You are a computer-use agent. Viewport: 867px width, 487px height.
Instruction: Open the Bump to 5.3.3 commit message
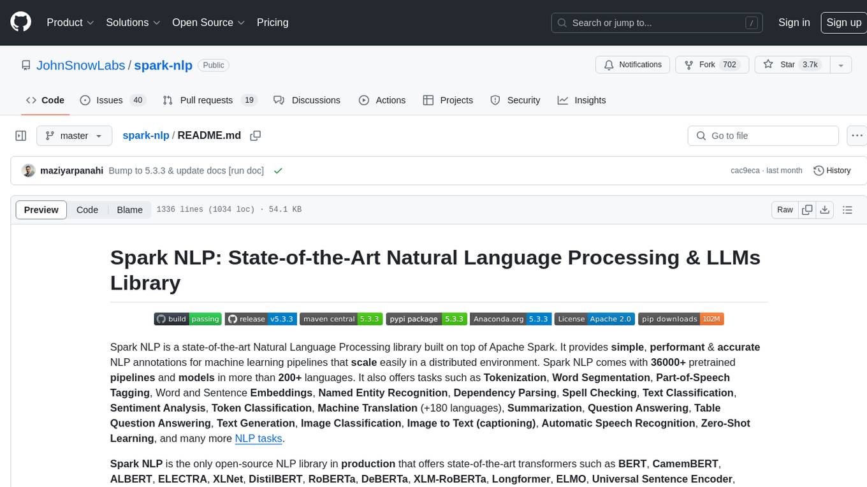pyautogui.click(x=186, y=171)
